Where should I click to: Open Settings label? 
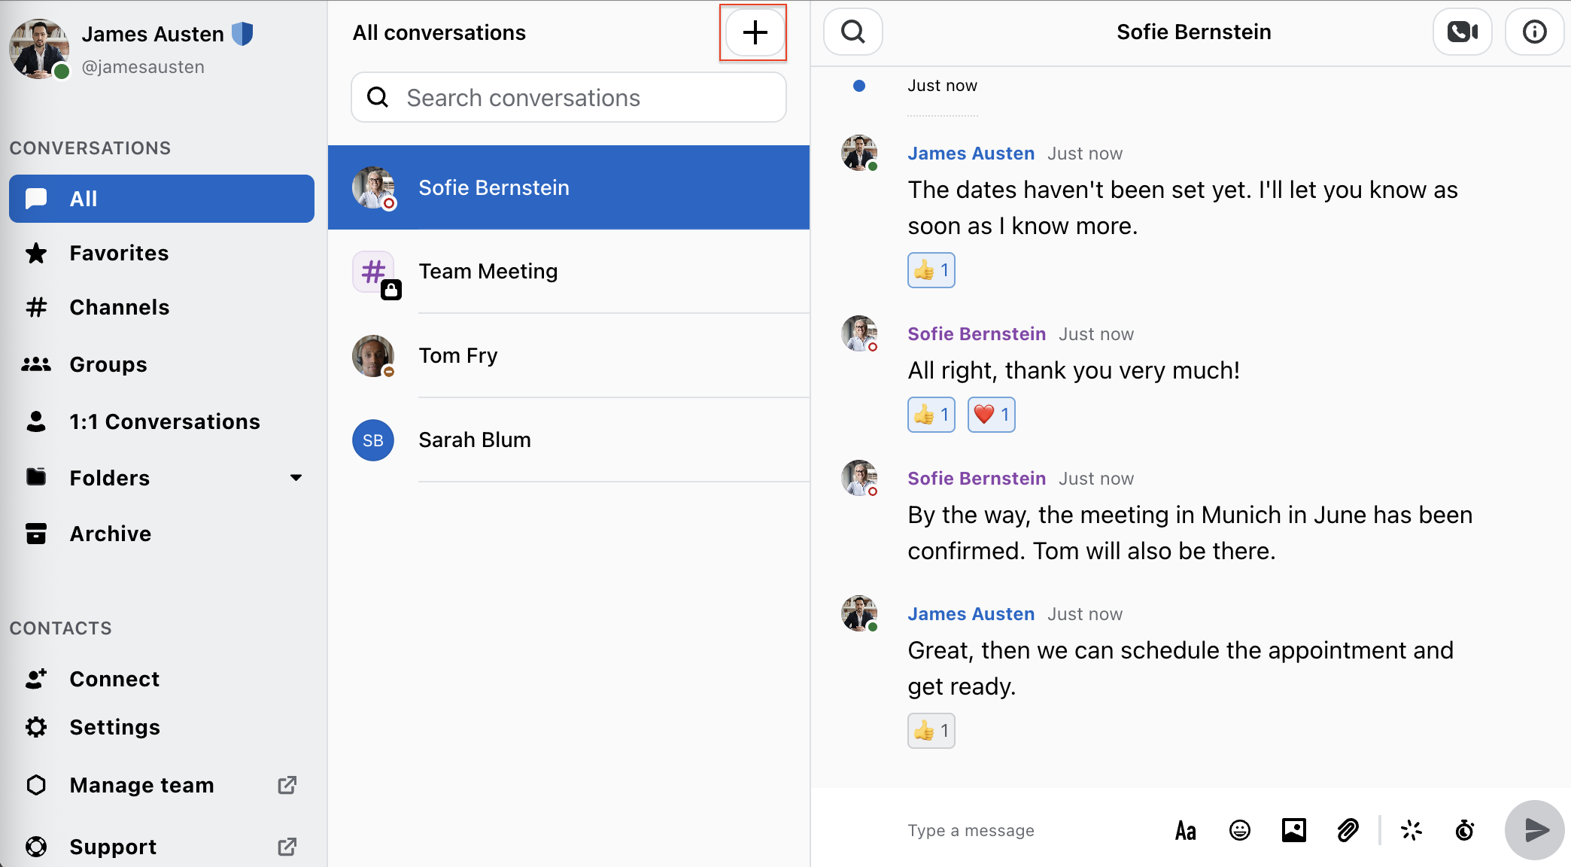click(115, 727)
